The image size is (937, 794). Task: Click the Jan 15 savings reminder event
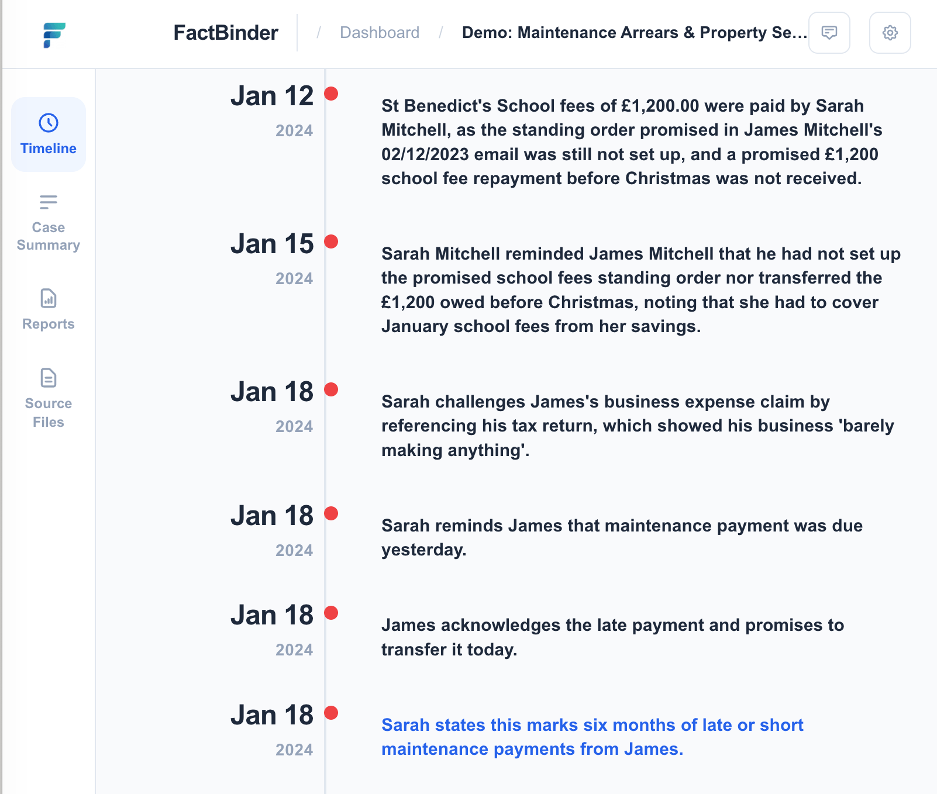click(640, 290)
